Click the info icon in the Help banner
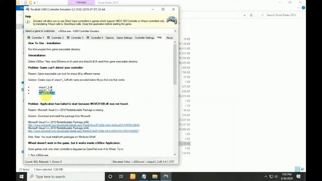Image resolution: width=322 pixels, height=181 pixels. 28,22
